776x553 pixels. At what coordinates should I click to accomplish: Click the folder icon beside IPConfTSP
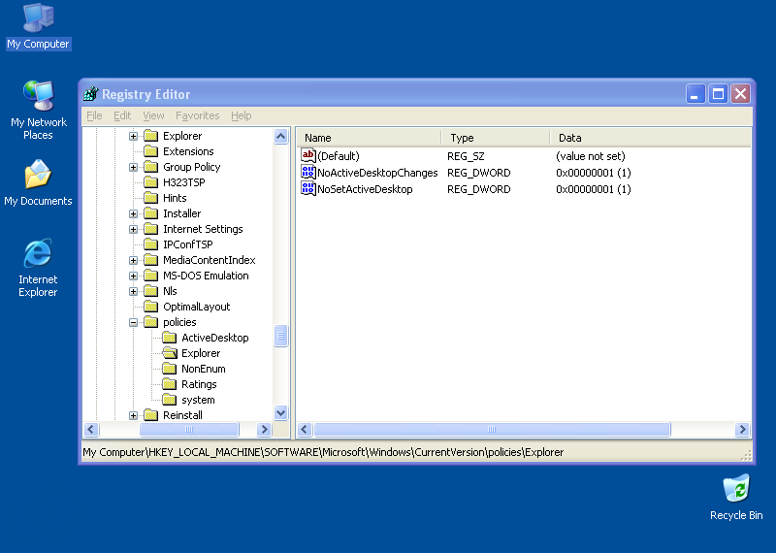click(151, 244)
